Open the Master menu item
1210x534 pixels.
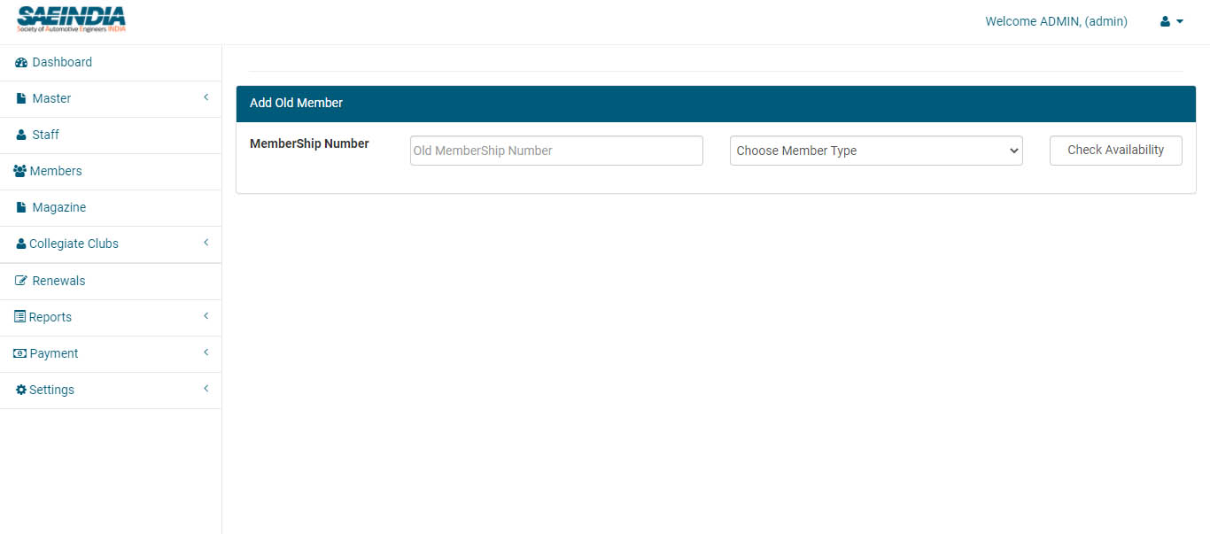(111, 99)
